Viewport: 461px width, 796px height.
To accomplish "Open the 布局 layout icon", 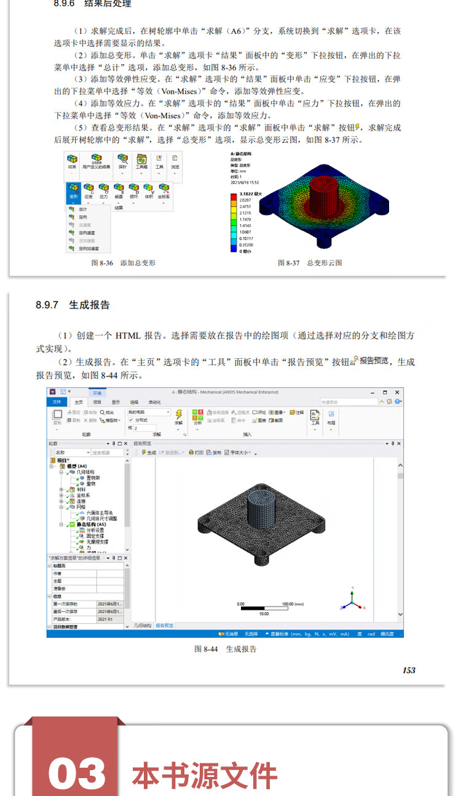I will point(331,418).
